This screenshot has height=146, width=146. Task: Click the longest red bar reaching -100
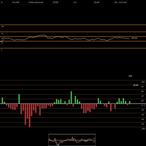29,115
